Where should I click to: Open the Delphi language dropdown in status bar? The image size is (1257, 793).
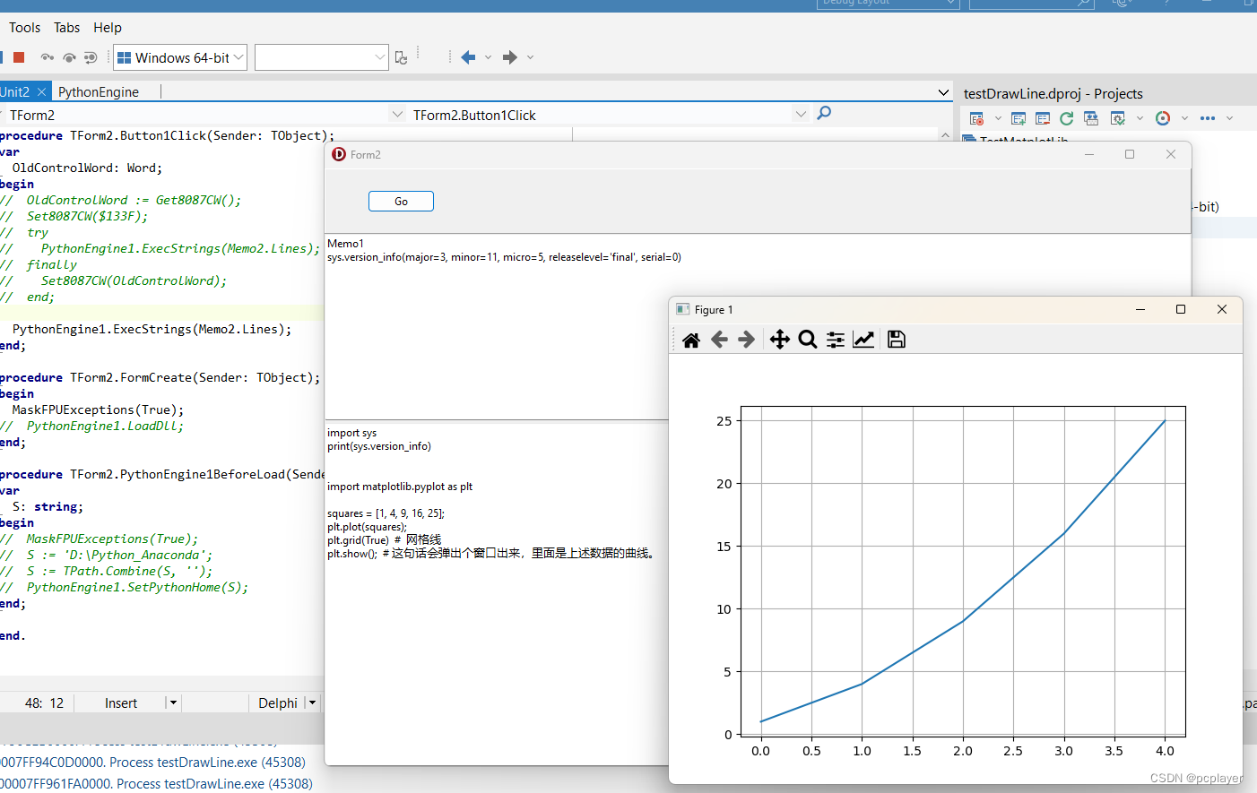point(312,703)
